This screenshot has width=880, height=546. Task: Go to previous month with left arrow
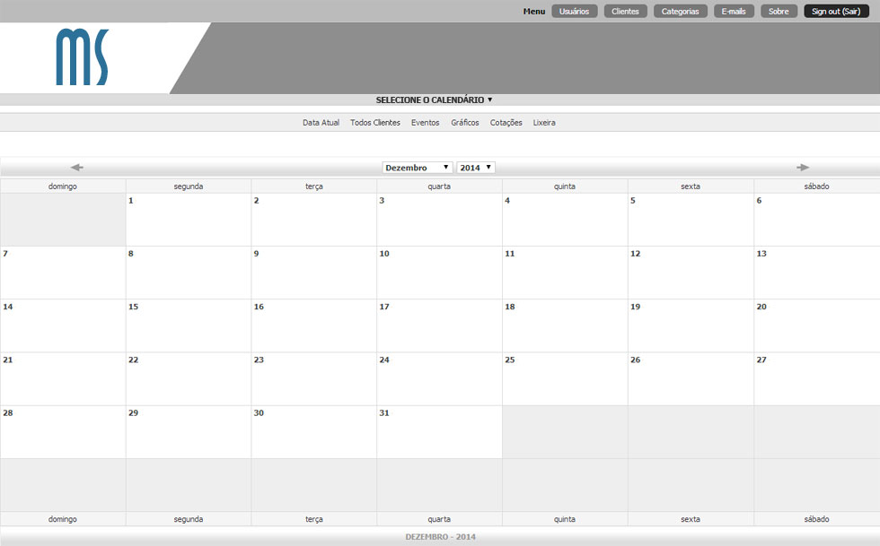[77, 167]
